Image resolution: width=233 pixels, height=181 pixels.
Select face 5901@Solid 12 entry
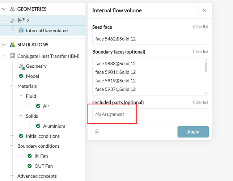pos(115,72)
